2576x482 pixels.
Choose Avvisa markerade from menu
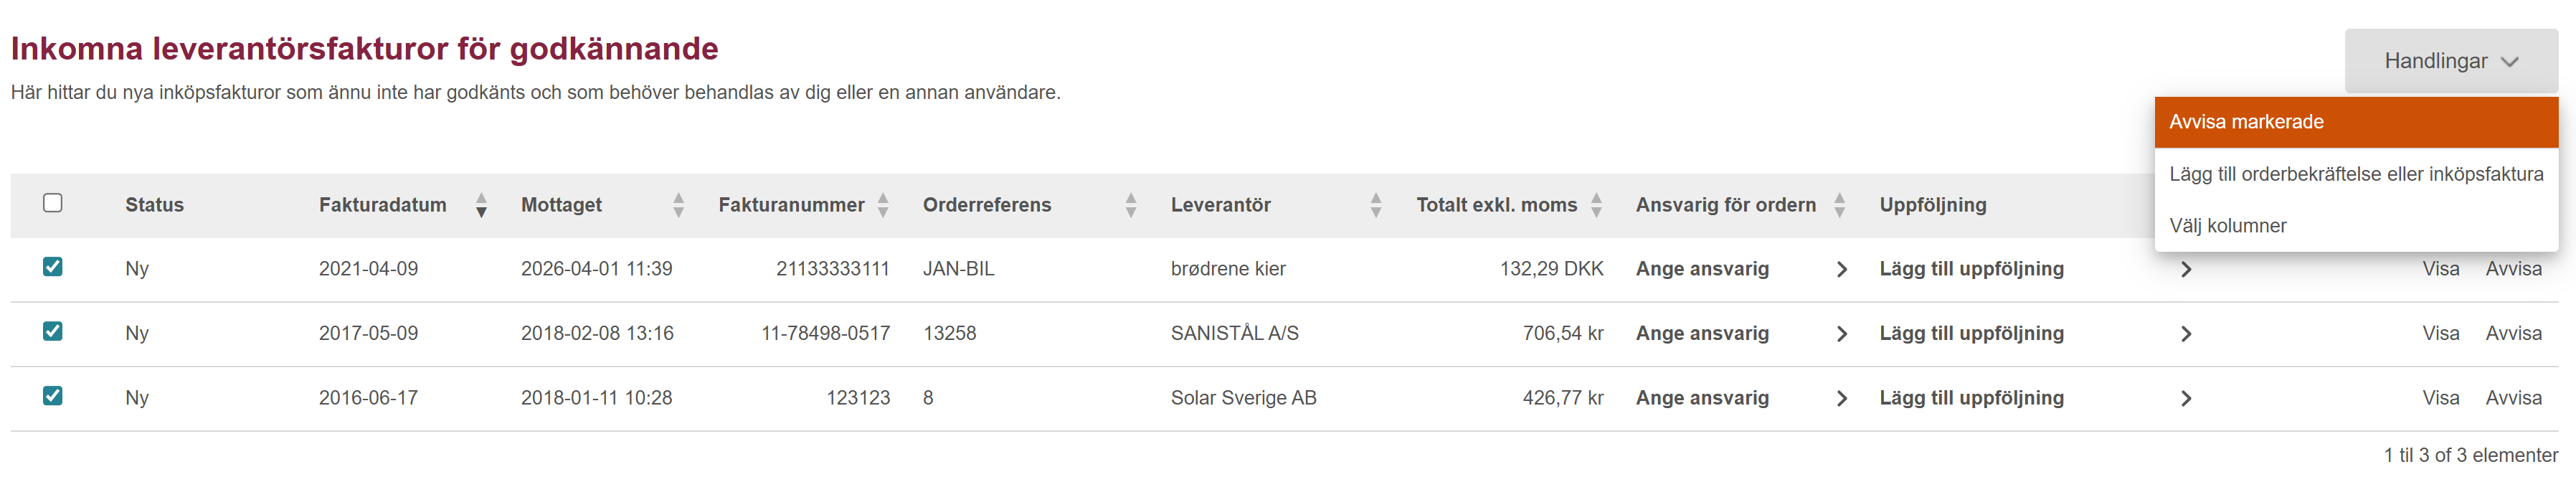pos(2355,122)
